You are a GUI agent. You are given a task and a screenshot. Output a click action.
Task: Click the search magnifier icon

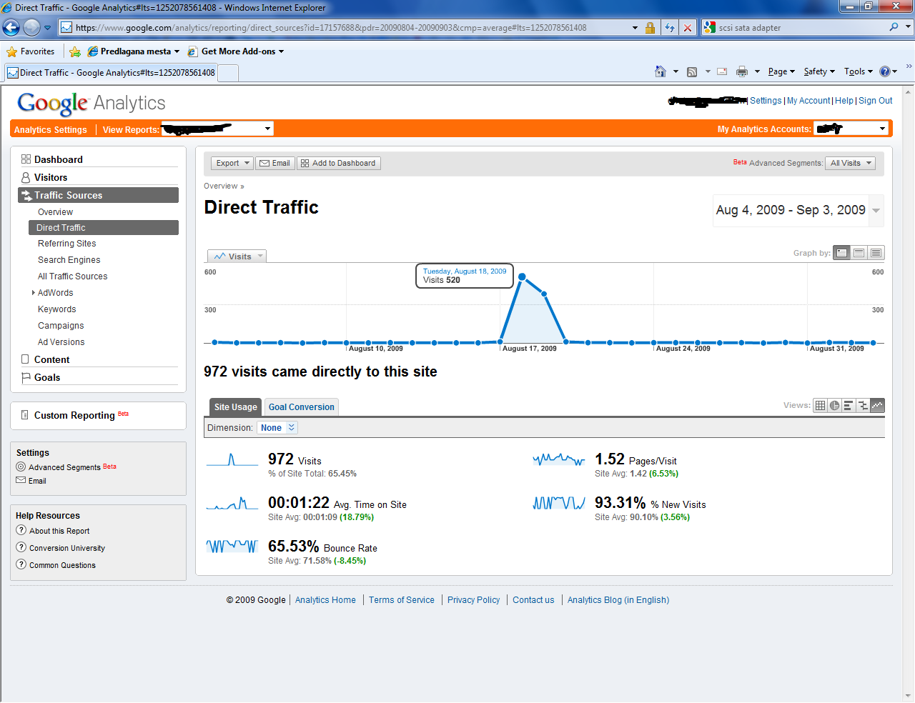point(894,27)
